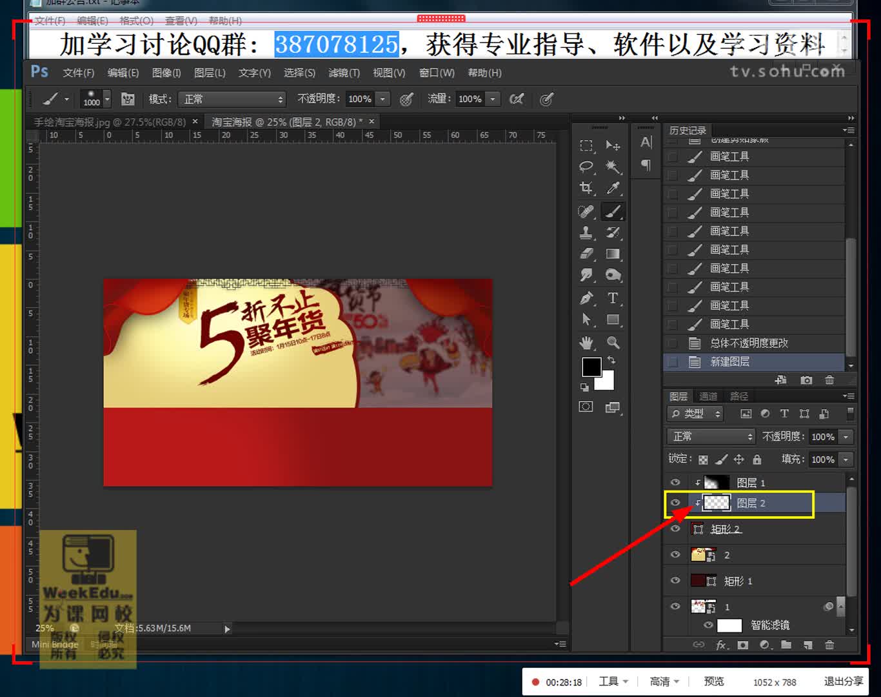881x697 pixels.
Task: Select the Path Selection tool
Action: (x=586, y=319)
